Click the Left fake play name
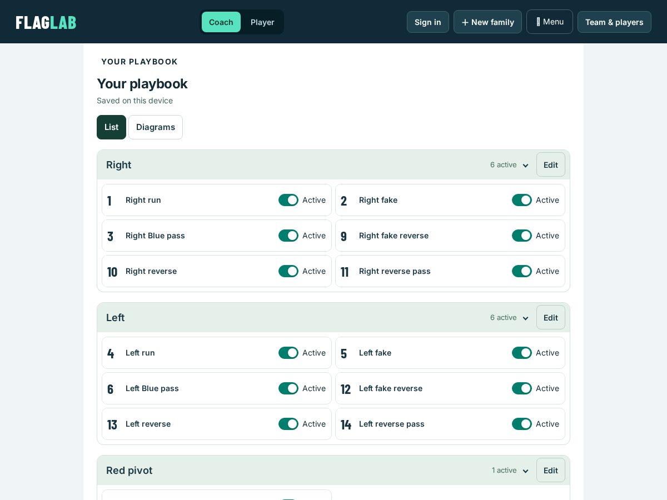 click(x=375, y=353)
